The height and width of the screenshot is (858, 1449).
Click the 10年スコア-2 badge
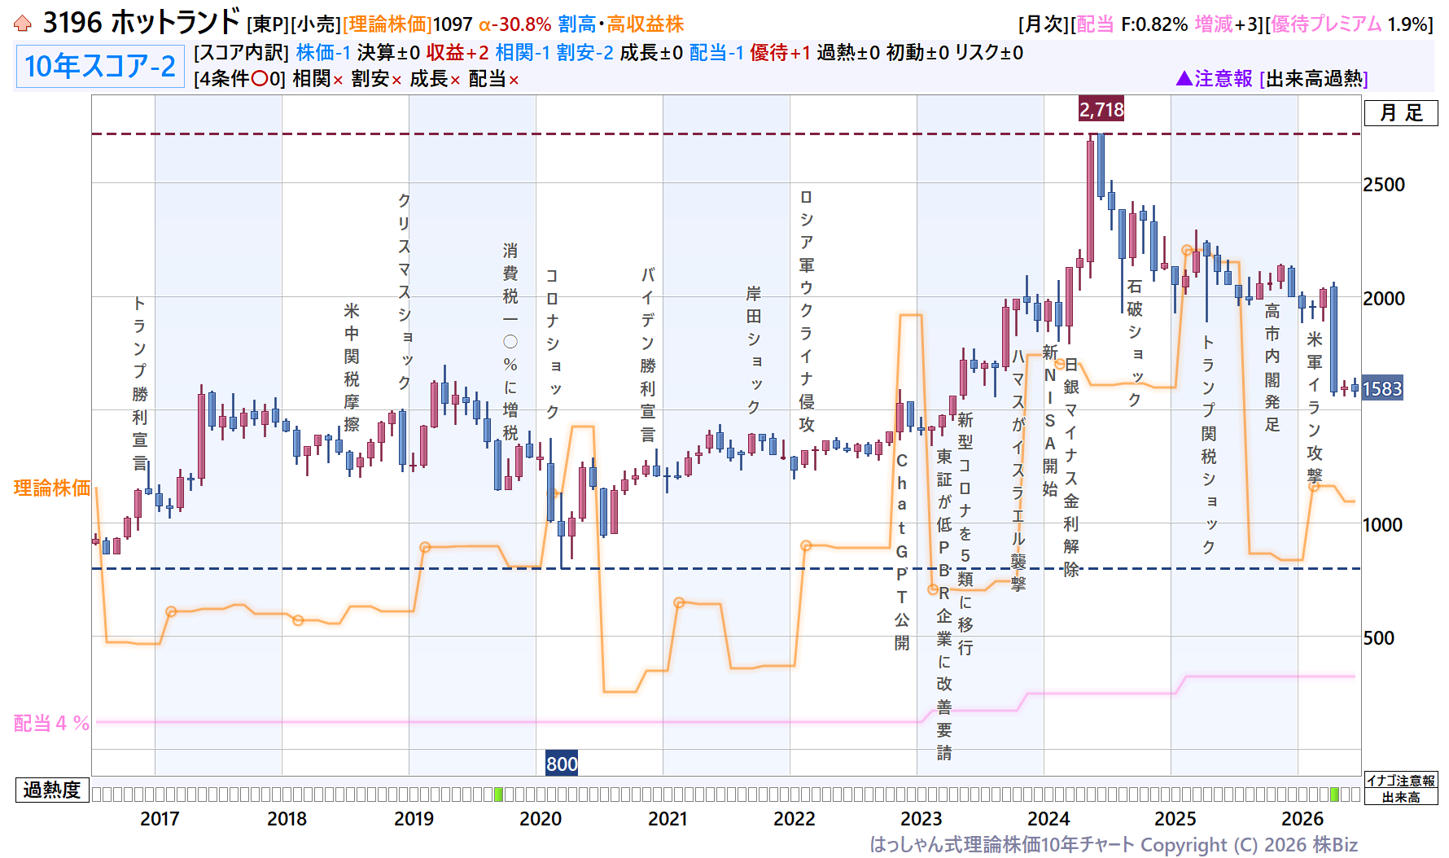99,66
